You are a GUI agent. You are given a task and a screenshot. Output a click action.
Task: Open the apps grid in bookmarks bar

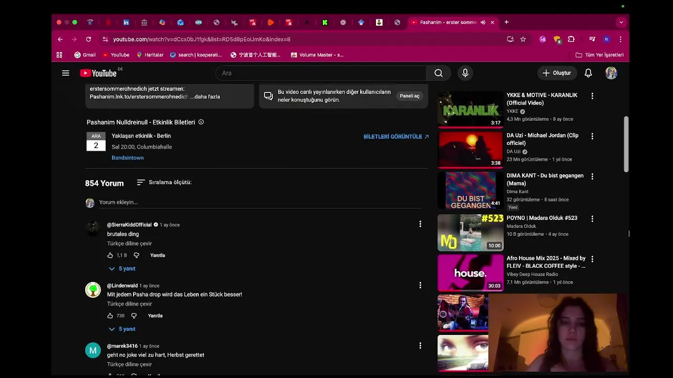[59, 55]
